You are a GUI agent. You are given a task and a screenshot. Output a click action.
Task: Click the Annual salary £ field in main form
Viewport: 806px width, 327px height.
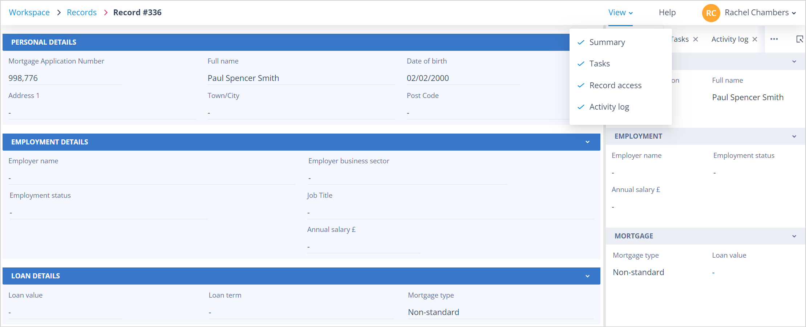pos(364,247)
